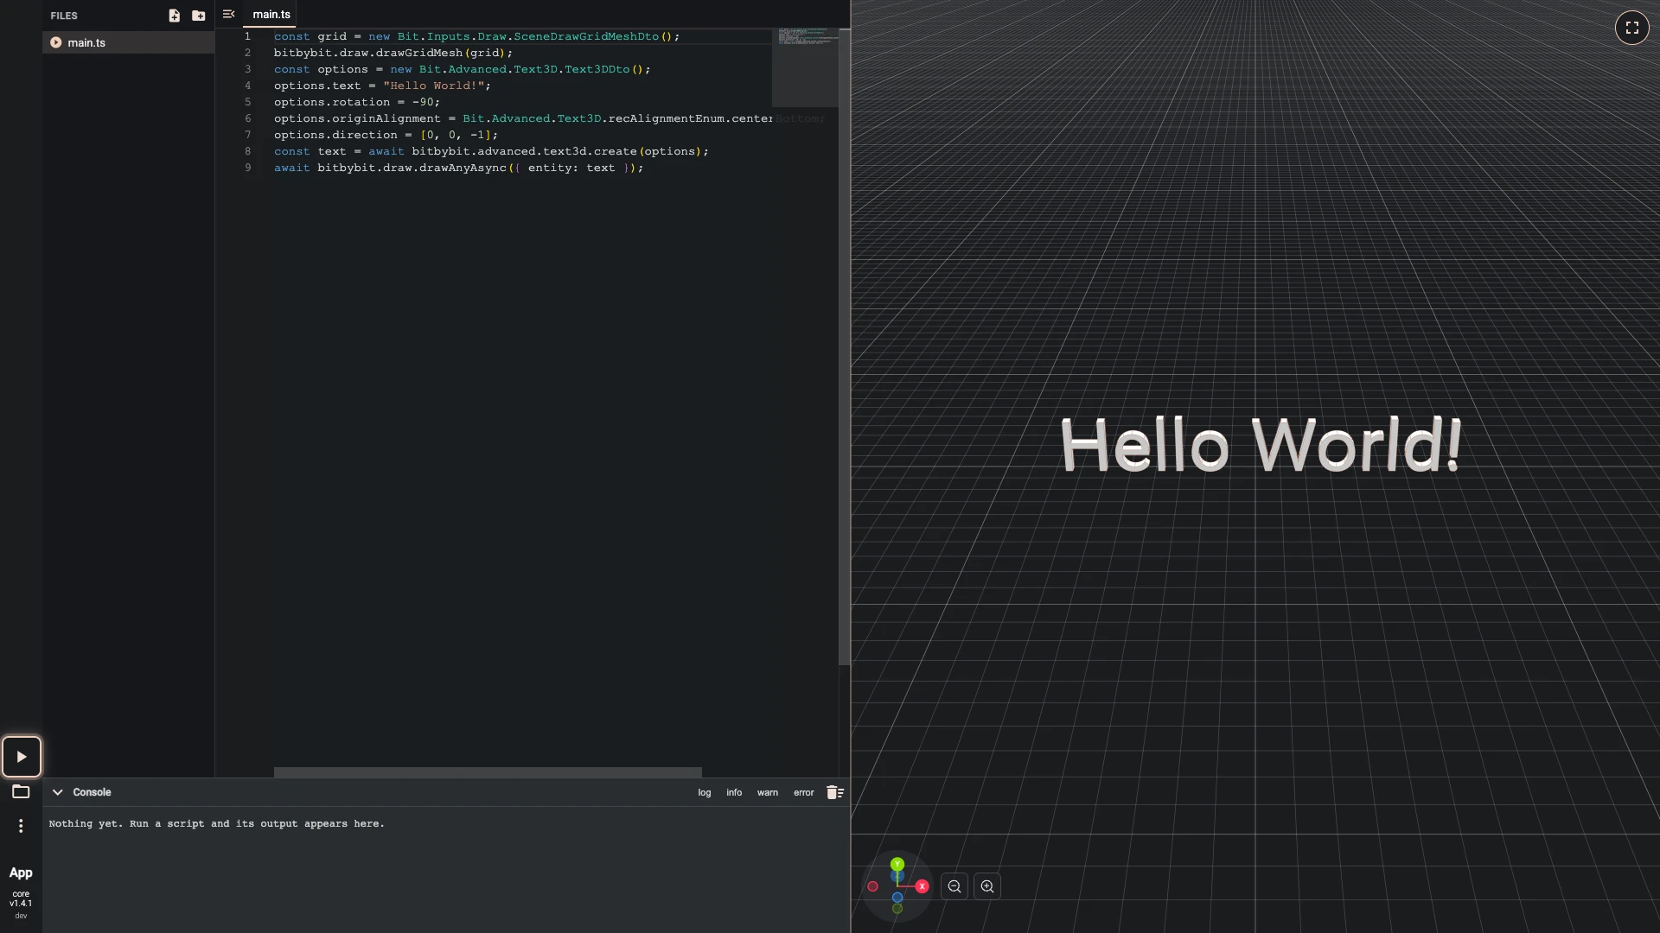Toggle the info console filter
The image size is (1660, 933).
734,792
